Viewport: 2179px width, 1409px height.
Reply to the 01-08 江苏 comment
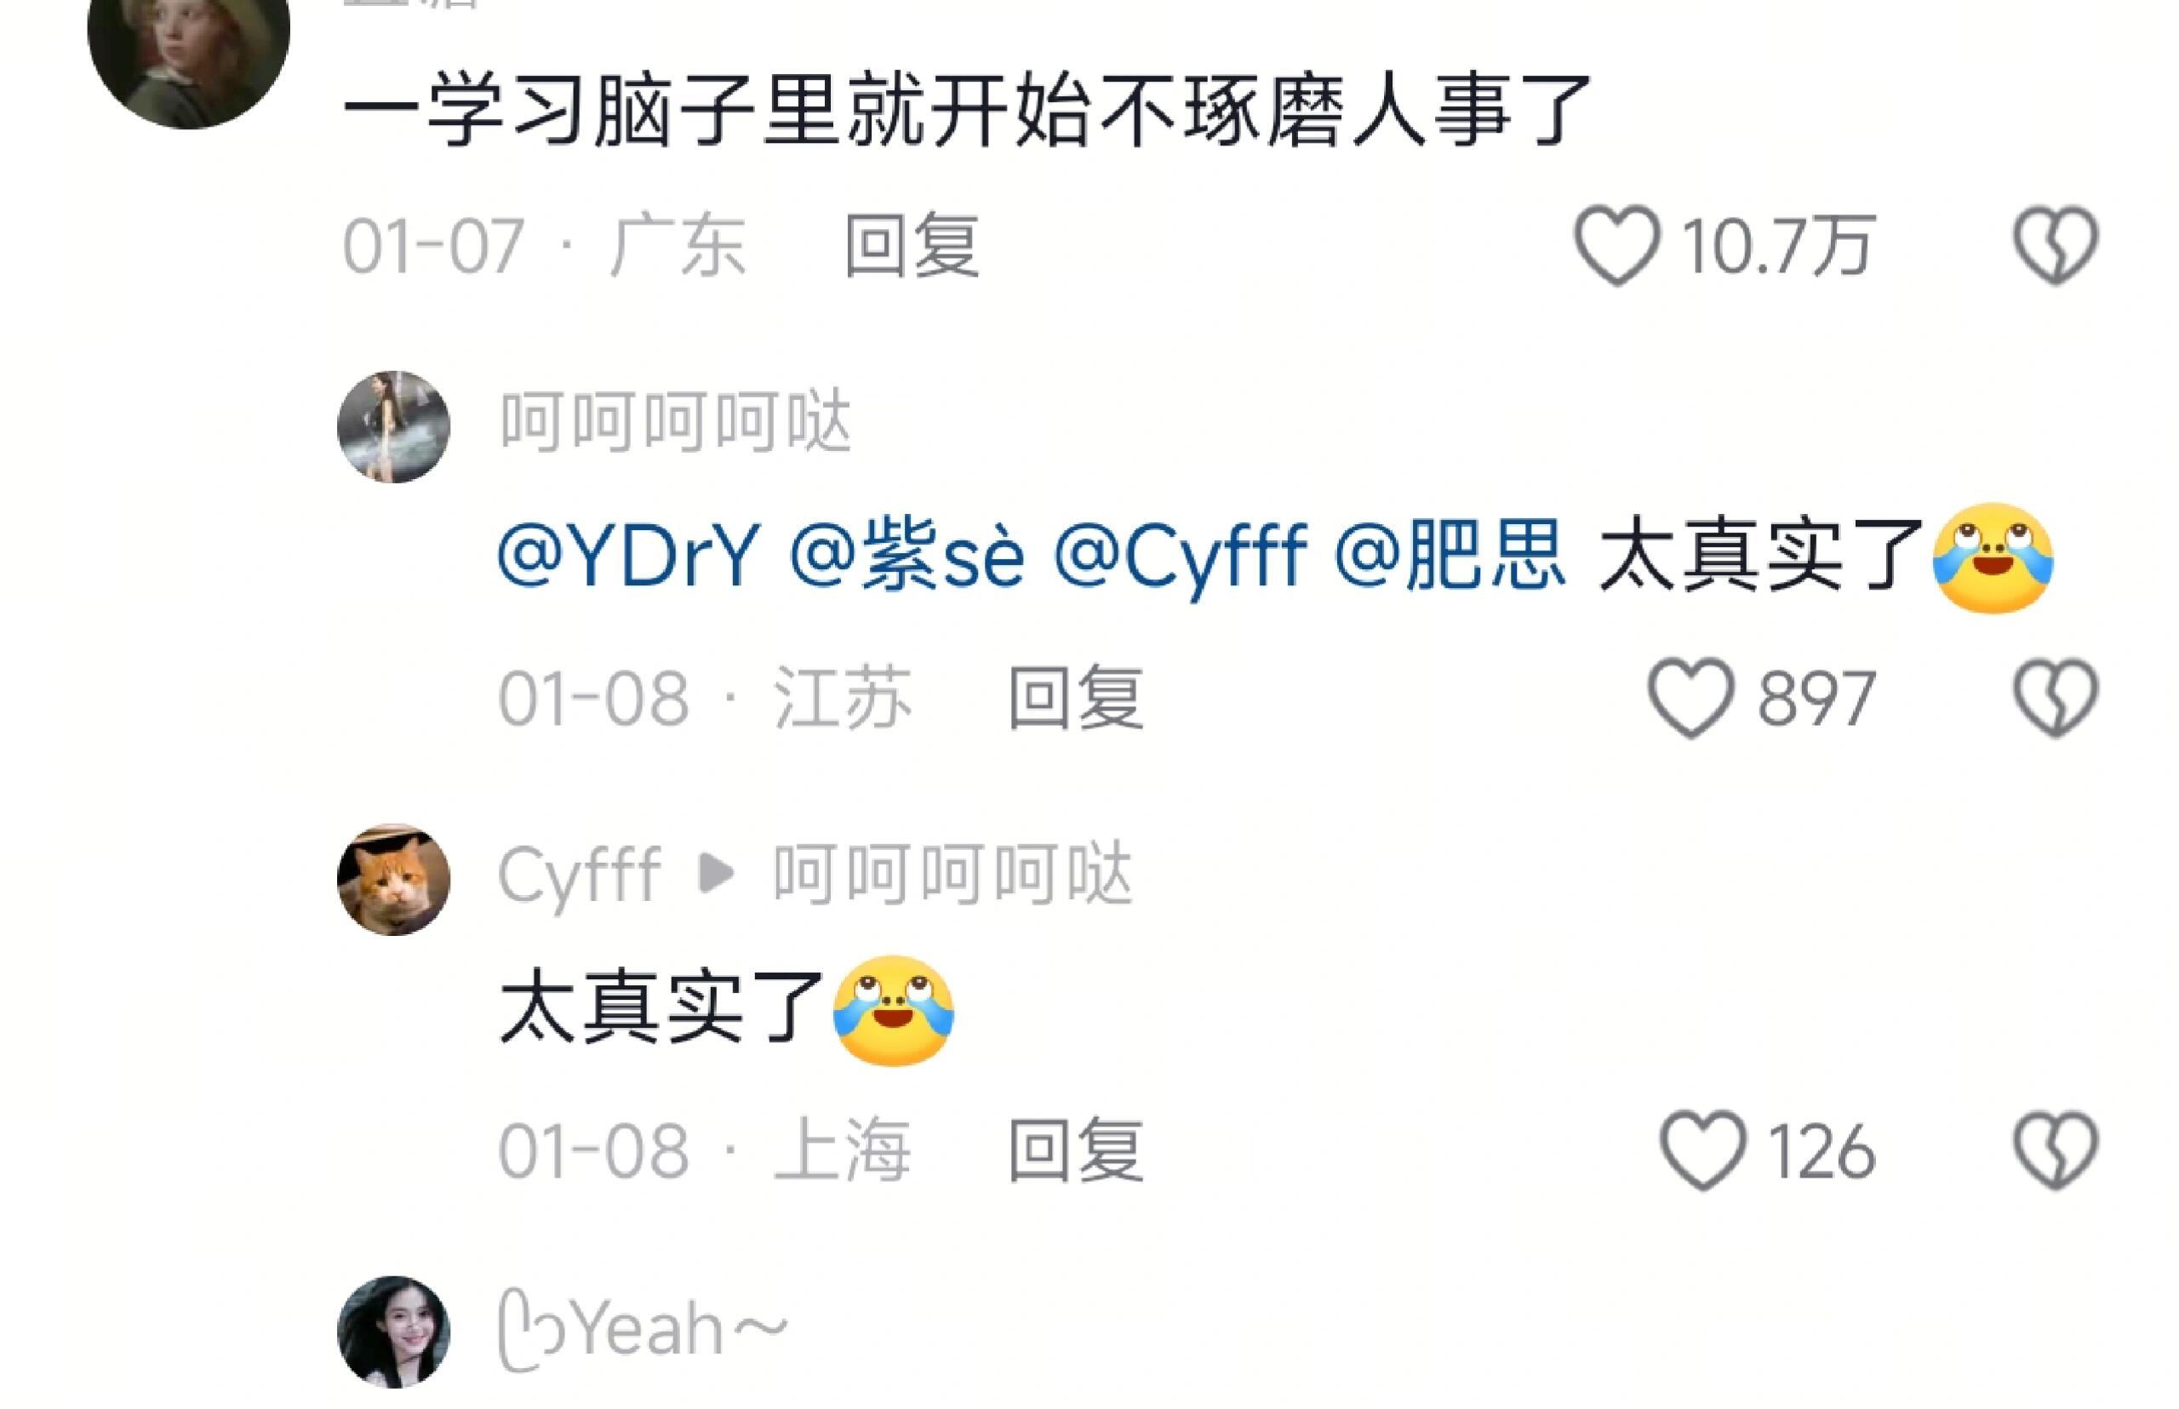[x=1075, y=697]
